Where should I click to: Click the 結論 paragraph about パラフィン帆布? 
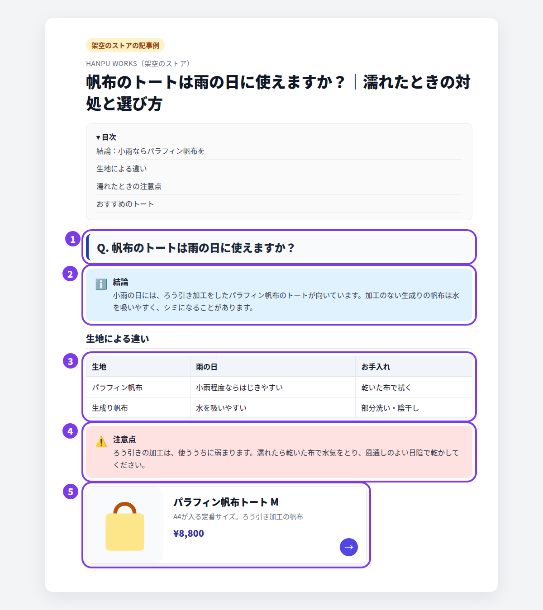[286, 302]
